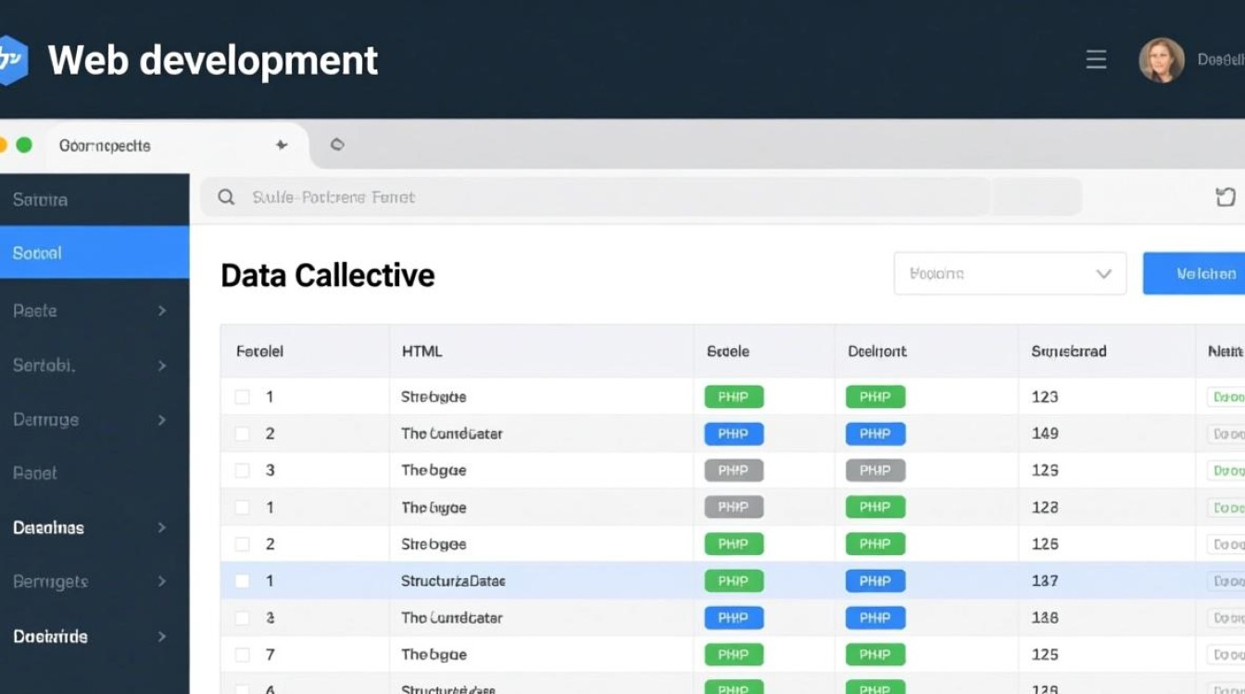1245x694 pixels.
Task: Click the circular icon beside the browser tab
Action: [x=337, y=145]
